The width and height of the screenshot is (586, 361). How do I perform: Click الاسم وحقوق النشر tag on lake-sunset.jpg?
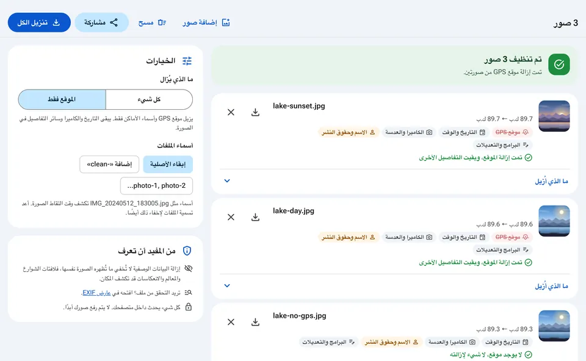click(x=349, y=132)
